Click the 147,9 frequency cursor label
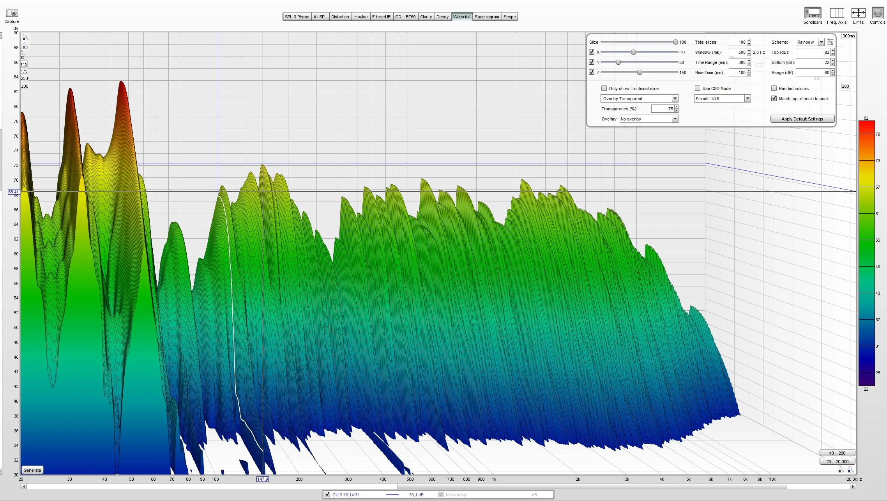887x501 pixels. tap(262, 479)
